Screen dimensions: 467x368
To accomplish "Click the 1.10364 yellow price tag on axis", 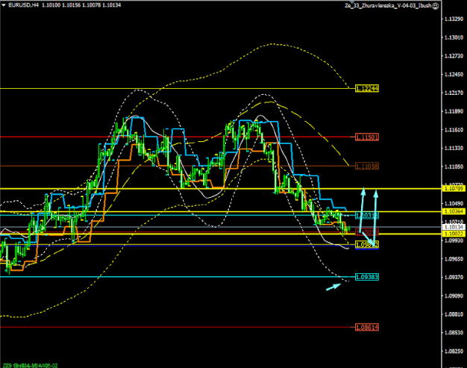I will [453, 211].
